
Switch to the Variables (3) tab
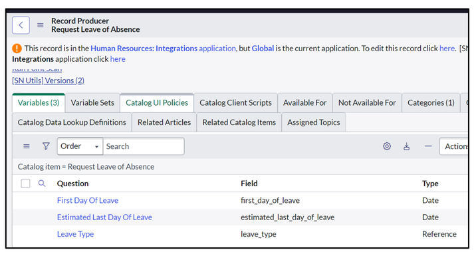tap(39, 103)
